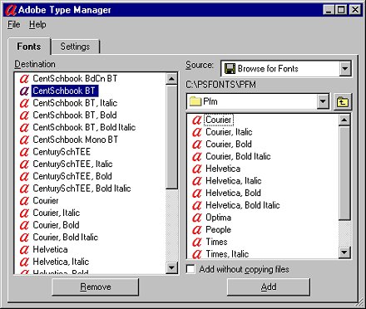
Task: Click Source list scroll down arrow
Action: click(344, 253)
